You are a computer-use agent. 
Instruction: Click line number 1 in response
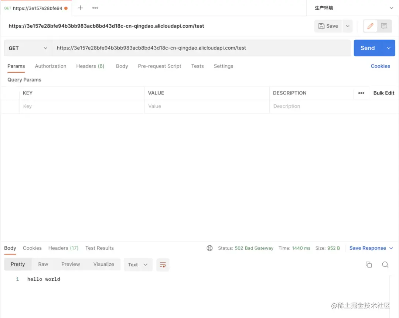tap(17, 279)
